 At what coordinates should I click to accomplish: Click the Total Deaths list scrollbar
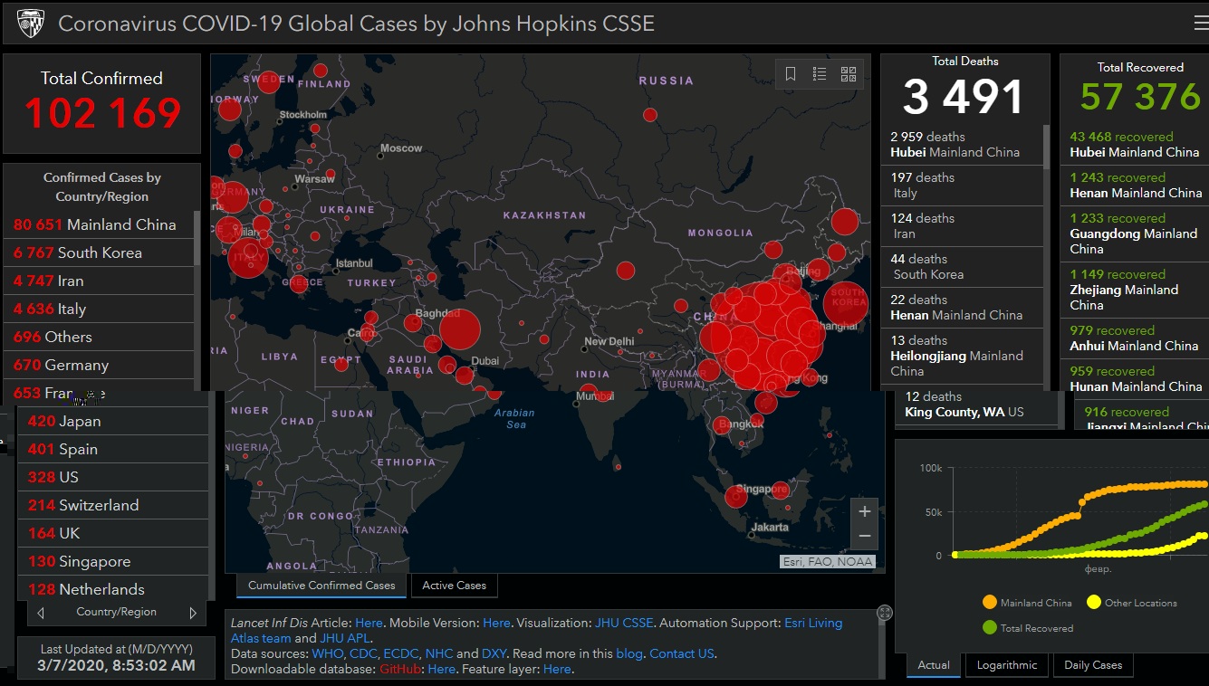[1047, 147]
